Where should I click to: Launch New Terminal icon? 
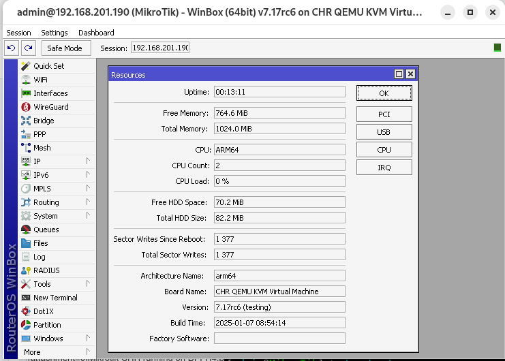[26, 298]
